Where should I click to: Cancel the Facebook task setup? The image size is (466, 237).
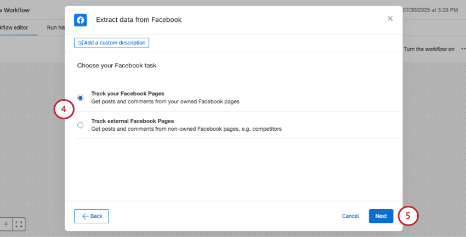point(350,216)
